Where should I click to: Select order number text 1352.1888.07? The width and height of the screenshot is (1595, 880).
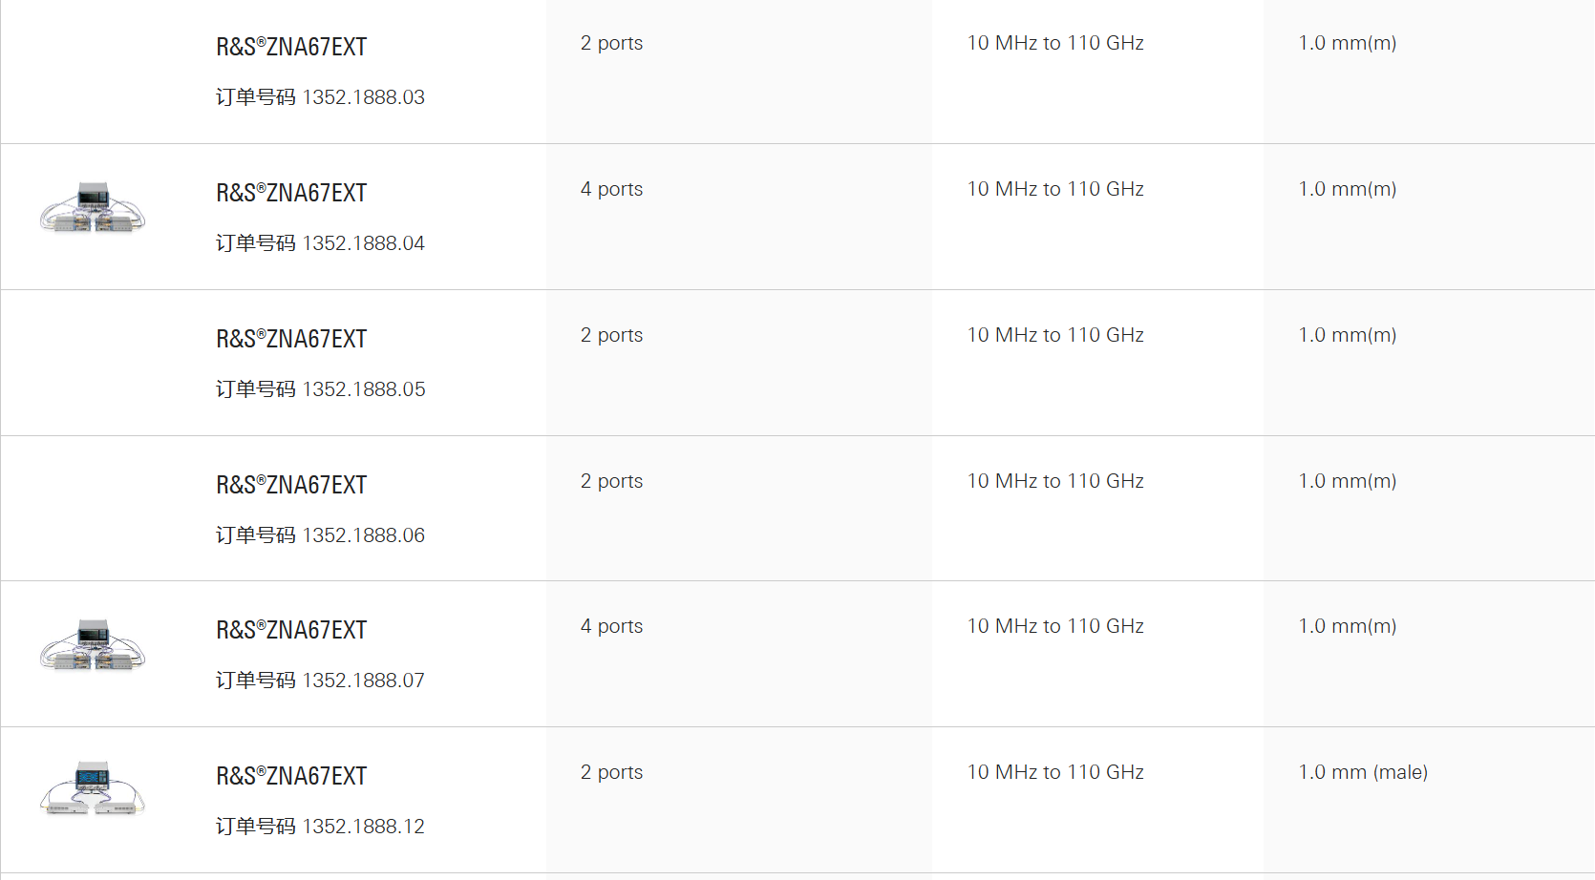click(364, 681)
